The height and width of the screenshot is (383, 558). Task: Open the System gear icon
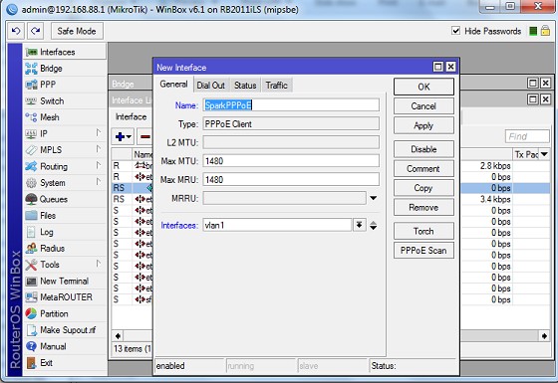pos(31,183)
